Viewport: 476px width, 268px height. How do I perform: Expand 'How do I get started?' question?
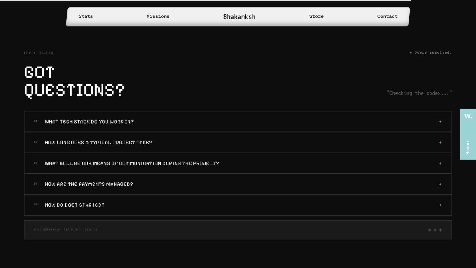pyautogui.click(x=238, y=205)
